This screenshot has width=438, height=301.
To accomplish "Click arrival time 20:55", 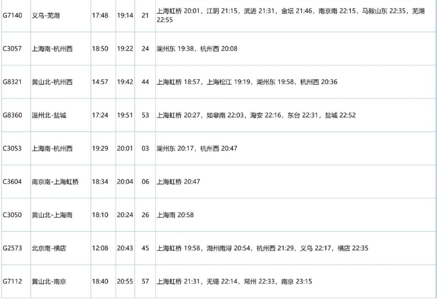I will (125, 281).
